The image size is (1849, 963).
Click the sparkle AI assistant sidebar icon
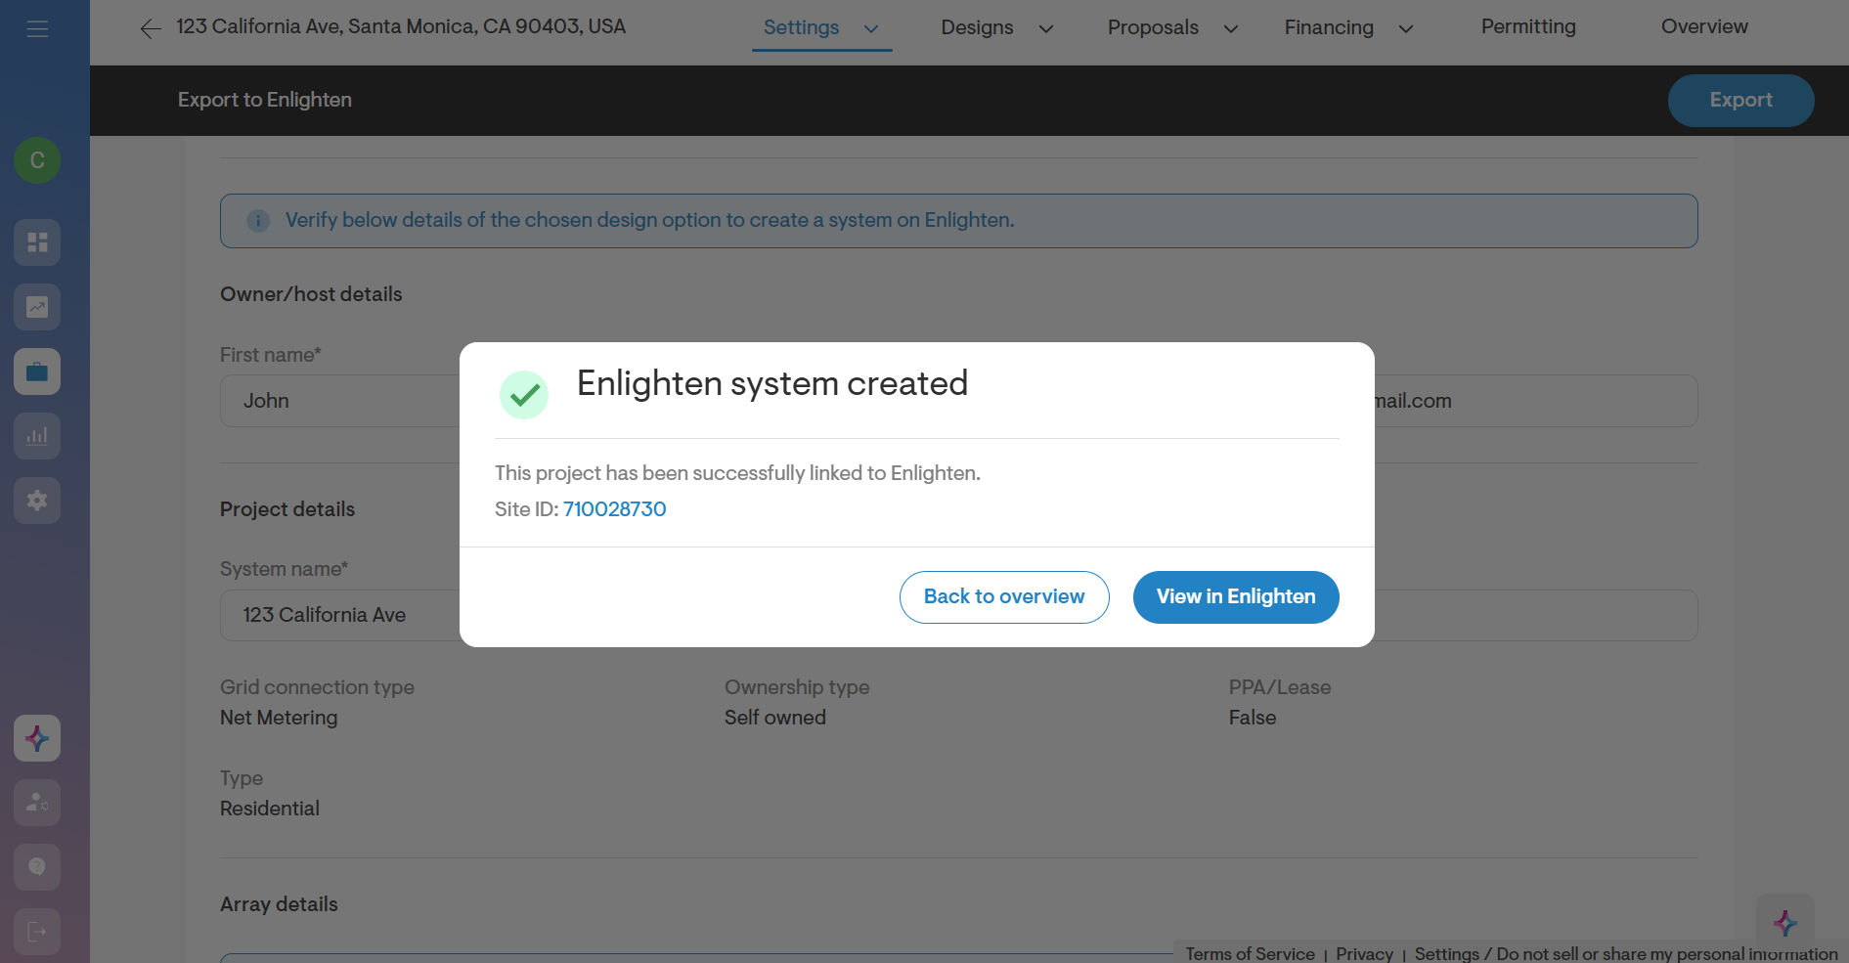click(37, 738)
